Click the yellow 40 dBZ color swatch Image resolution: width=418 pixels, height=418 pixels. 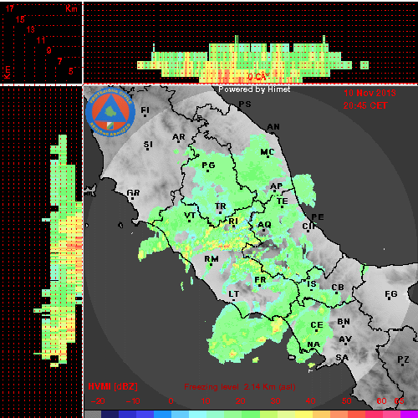tap(304, 414)
